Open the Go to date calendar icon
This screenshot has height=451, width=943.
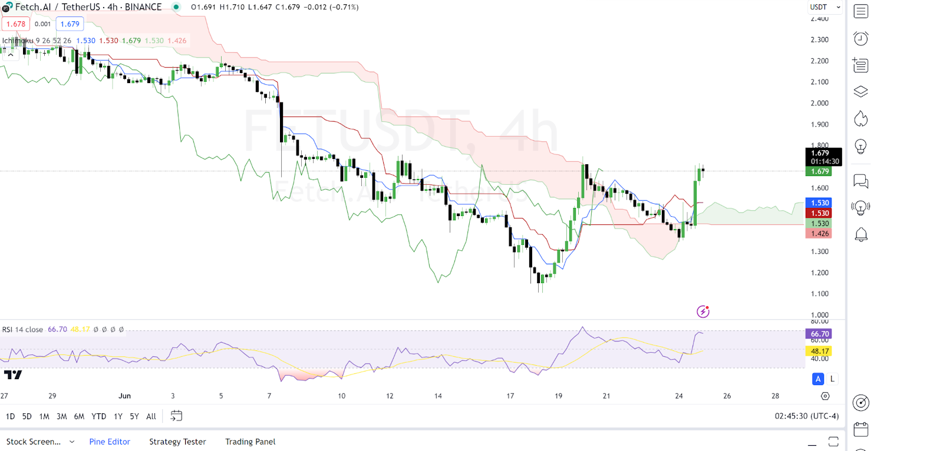(x=176, y=416)
